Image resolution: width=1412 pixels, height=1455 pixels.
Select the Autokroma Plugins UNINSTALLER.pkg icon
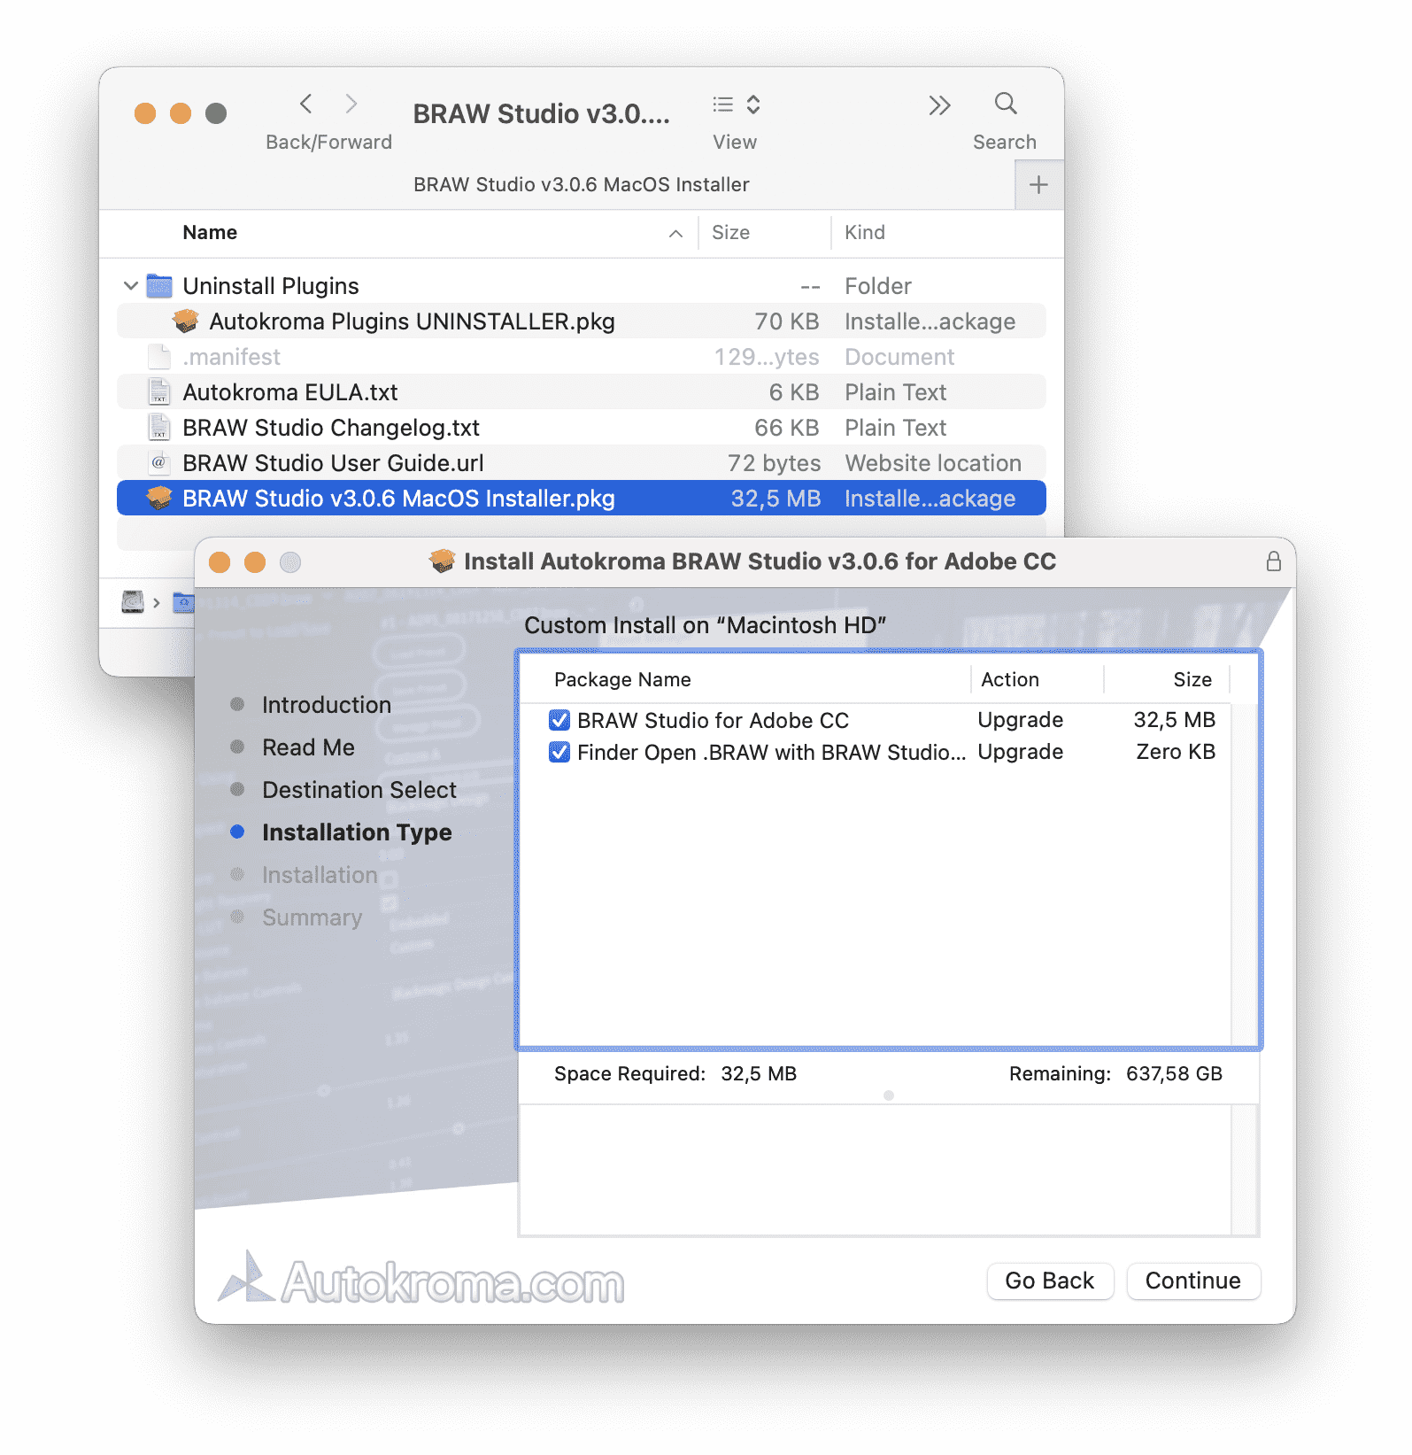[186, 321]
